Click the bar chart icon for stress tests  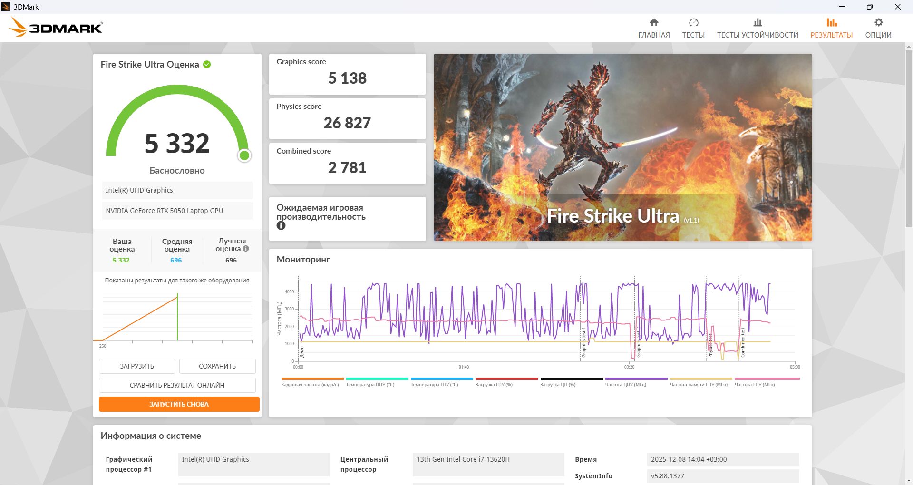(x=758, y=22)
